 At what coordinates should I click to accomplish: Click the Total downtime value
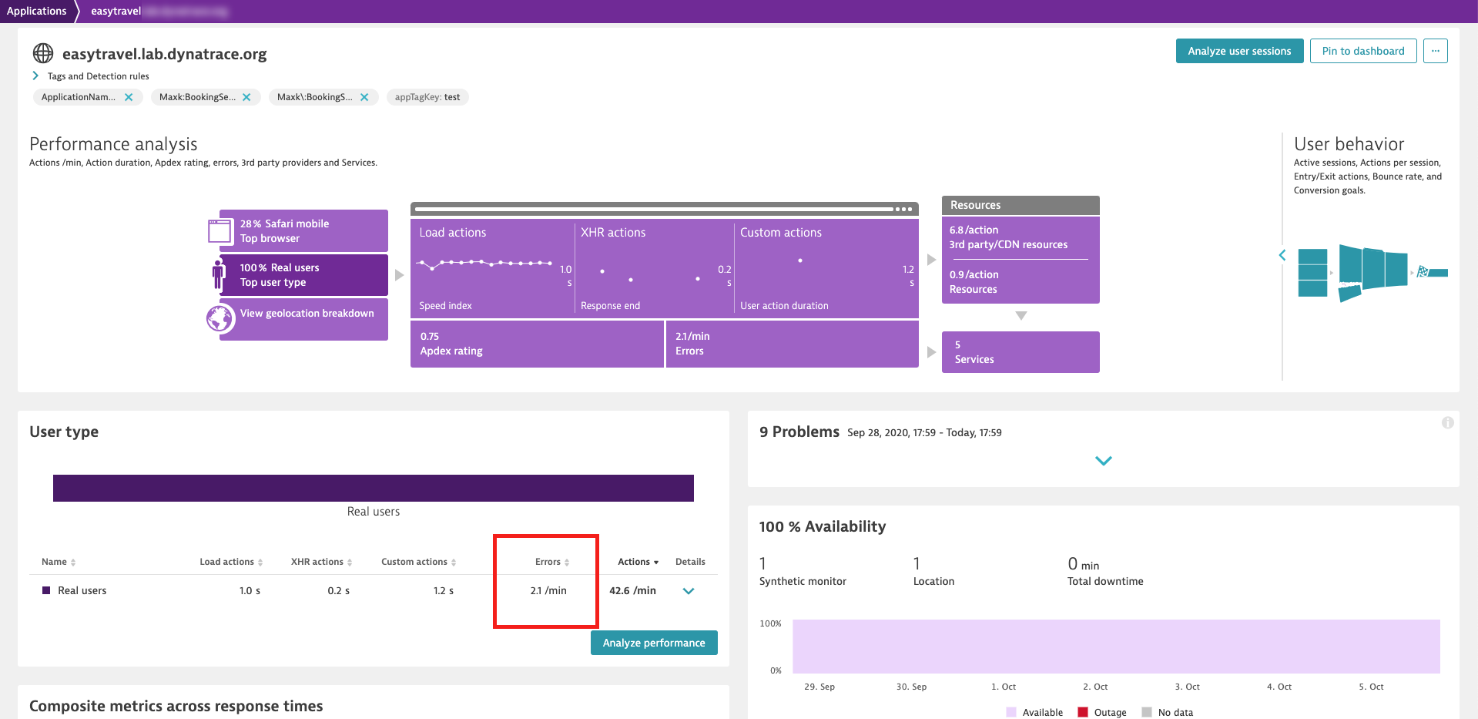(x=1084, y=564)
